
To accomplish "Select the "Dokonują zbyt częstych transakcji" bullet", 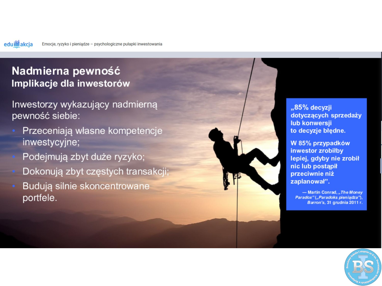I will [x=95, y=171].
